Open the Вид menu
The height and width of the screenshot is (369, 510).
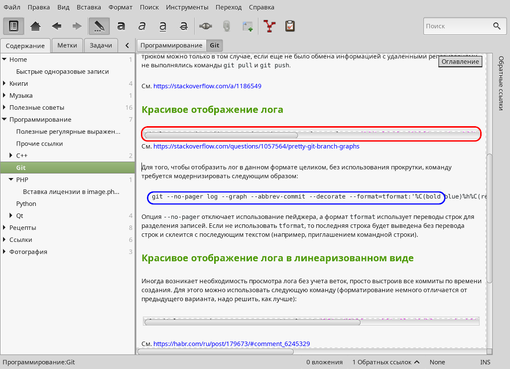coord(63,7)
